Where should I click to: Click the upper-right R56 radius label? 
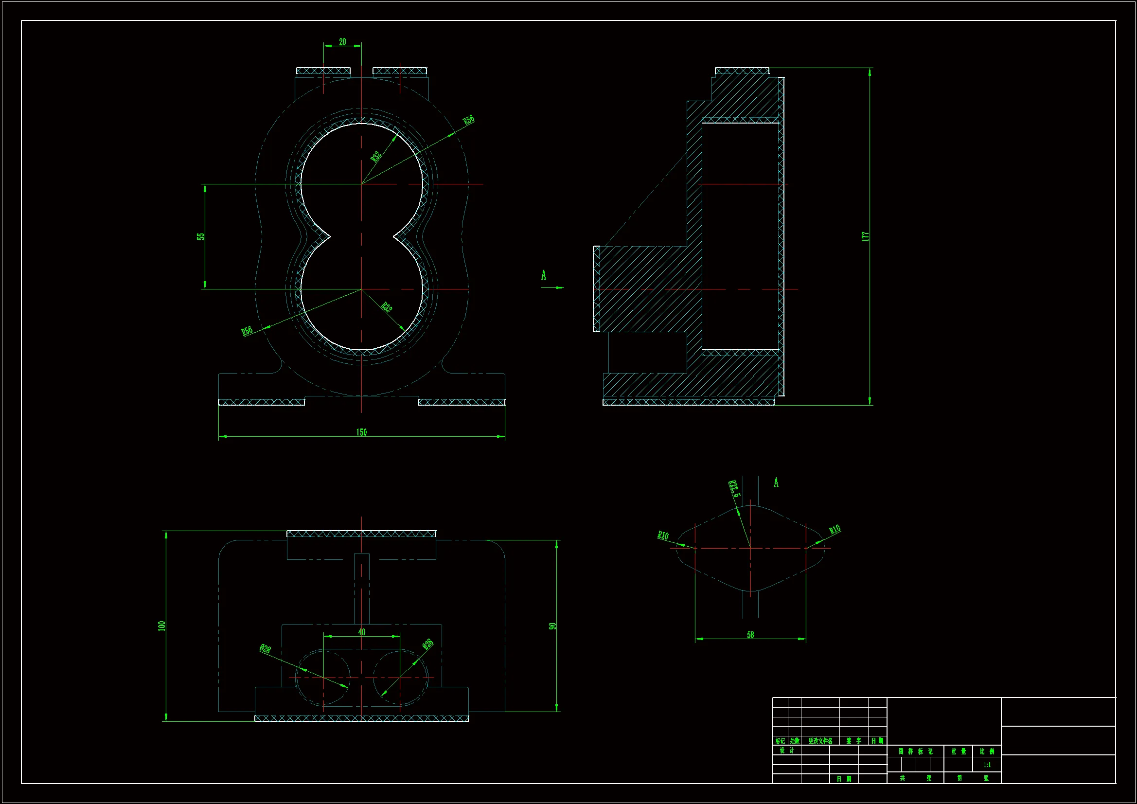click(x=468, y=120)
